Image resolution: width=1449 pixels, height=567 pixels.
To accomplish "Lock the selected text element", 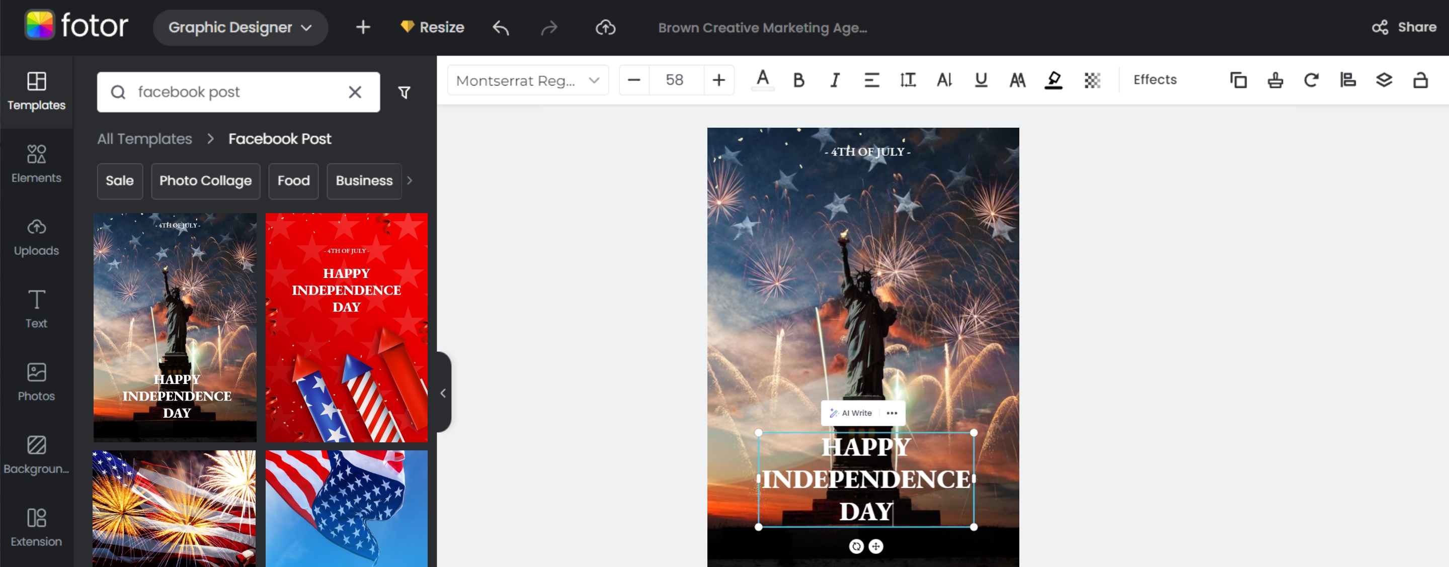I will click(x=1420, y=80).
